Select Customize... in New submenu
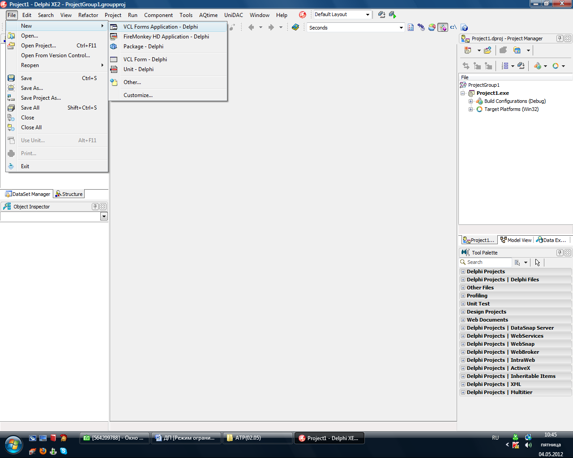Screen dimensions: 573x458 (x=168, y=95)
